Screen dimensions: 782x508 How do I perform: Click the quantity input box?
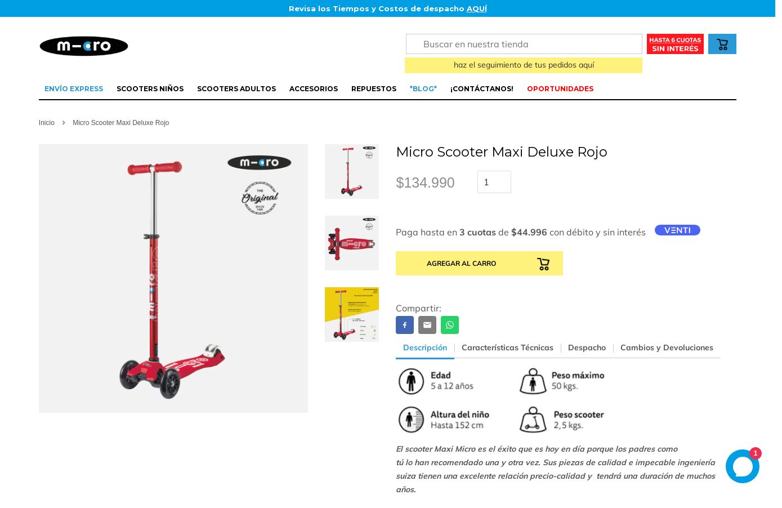[494, 182]
